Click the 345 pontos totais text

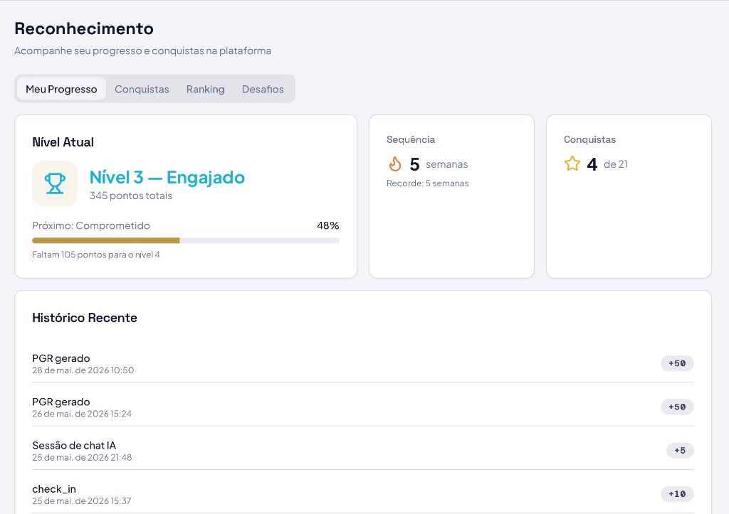click(x=131, y=196)
